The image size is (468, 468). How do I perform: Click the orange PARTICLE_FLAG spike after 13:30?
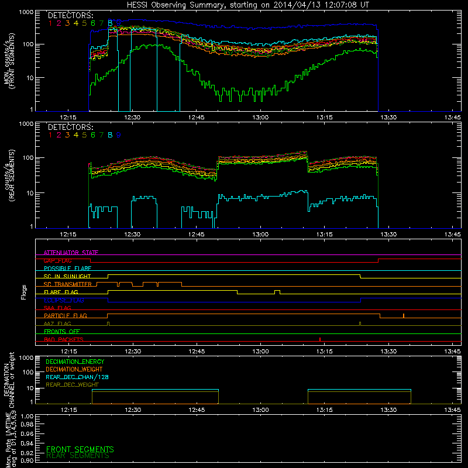pos(404,316)
